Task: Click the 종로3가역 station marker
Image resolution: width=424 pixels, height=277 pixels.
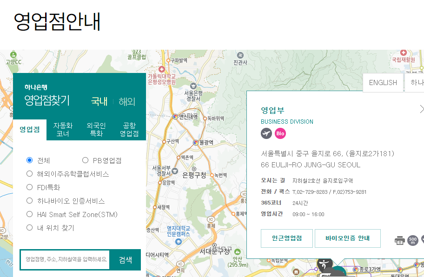Action: [x=356, y=269]
